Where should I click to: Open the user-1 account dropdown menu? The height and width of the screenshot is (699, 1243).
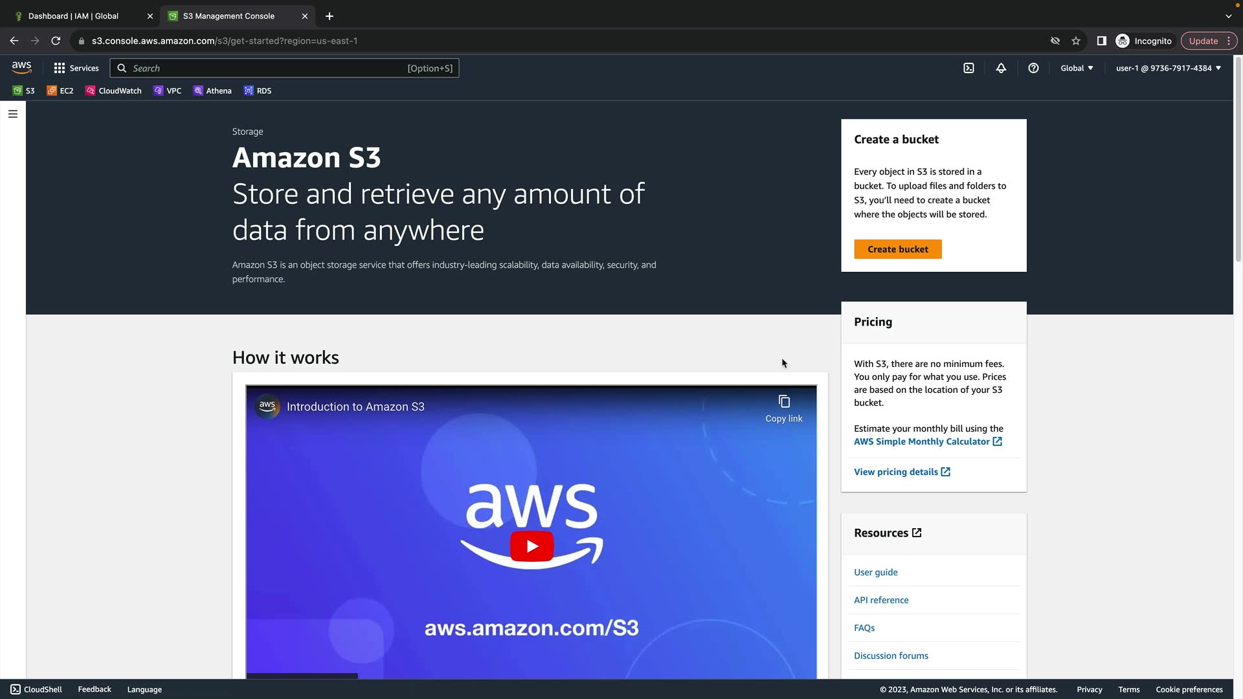1168,68
